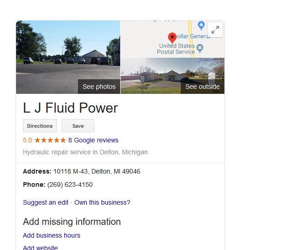Click the parking lot main photo

tap(68, 57)
